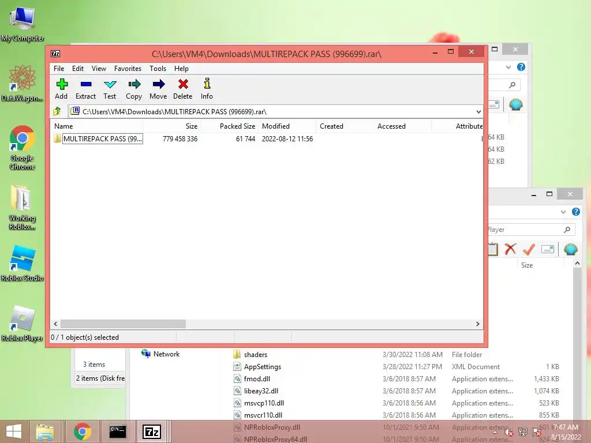Open the View menu
The width and height of the screenshot is (591, 443).
coord(99,69)
